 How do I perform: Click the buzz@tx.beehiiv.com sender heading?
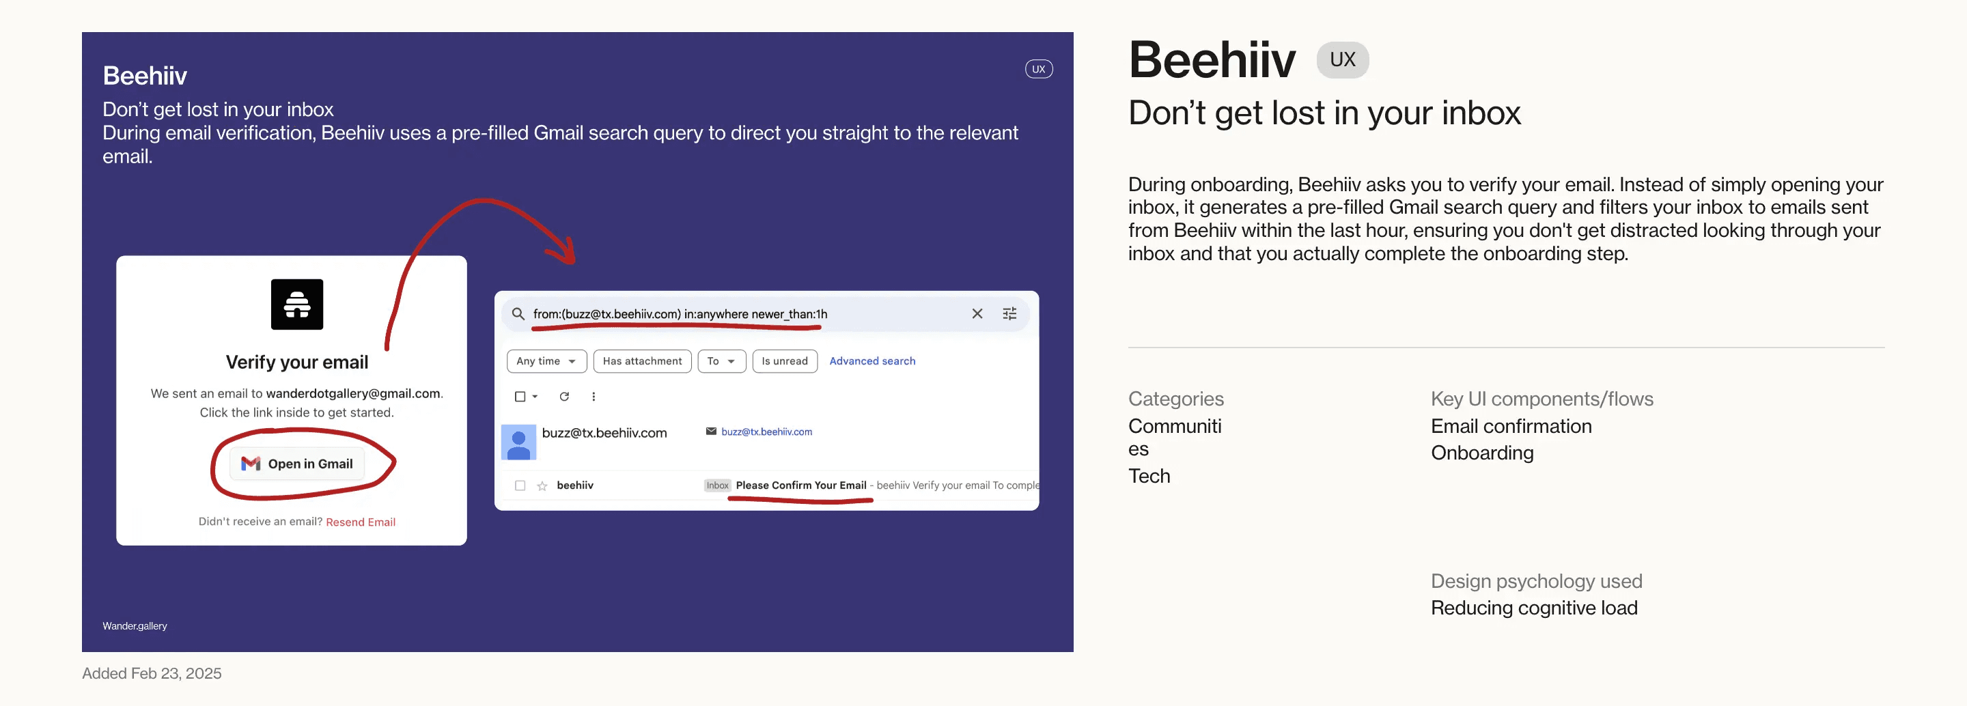coord(604,433)
